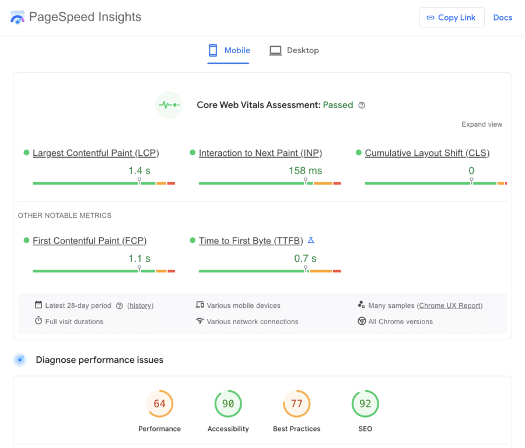Click Expand view

(482, 124)
